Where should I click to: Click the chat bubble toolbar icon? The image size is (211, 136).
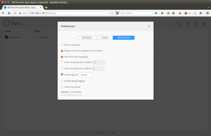201,13
